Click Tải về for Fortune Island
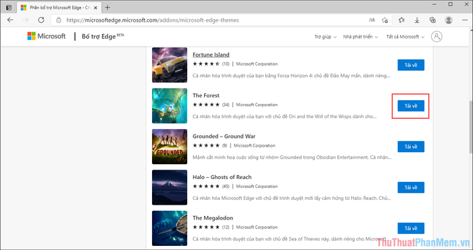This screenshot has width=473, height=250. [x=411, y=65]
